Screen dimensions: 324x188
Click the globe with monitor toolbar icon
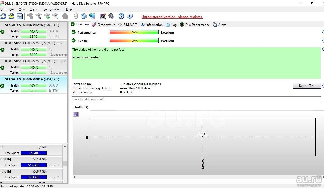click(x=92, y=16)
